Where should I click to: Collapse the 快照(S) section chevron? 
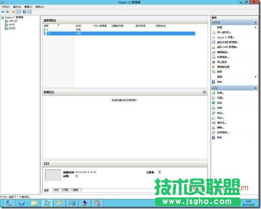point(204,92)
